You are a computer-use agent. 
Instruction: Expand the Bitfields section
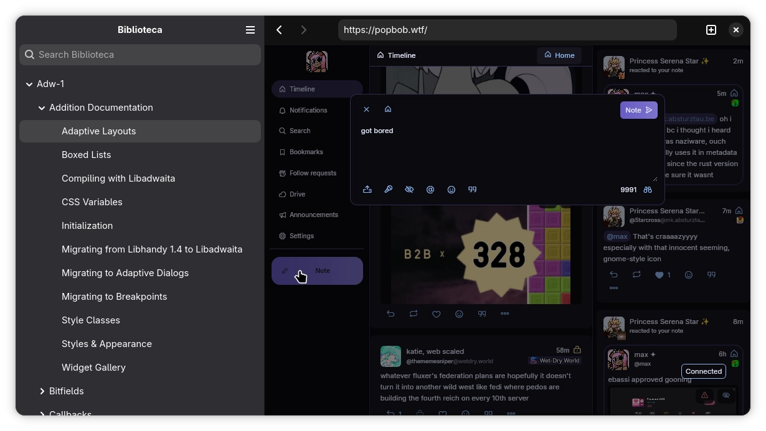(x=42, y=391)
